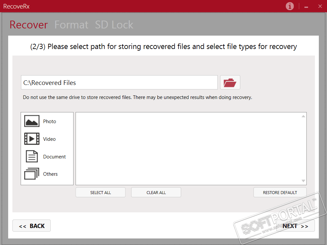
Task: Switch to the Recover tab
Action: click(x=28, y=25)
